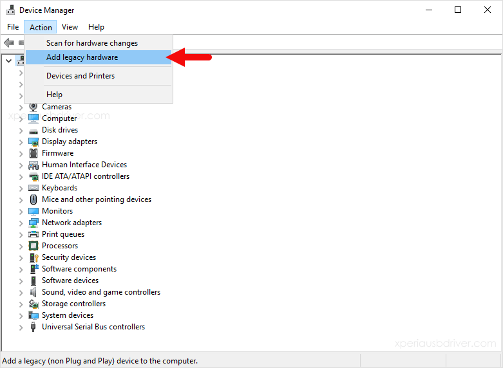
Task: Select the System devices label
Action: (x=68, y=315)
